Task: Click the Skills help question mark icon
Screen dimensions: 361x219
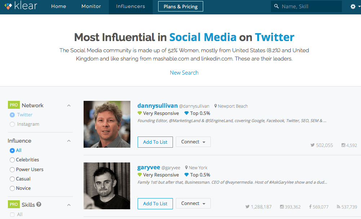Action: [39, 204]
